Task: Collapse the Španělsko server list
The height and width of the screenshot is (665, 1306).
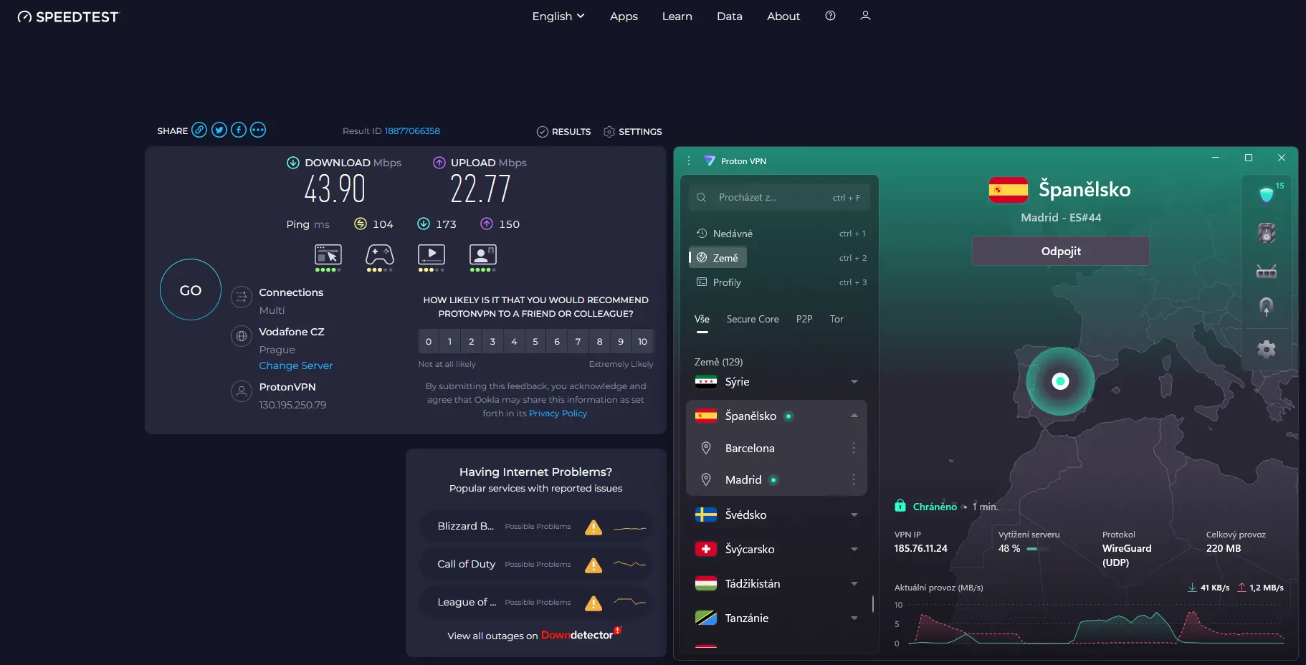Action: (852, 416)
